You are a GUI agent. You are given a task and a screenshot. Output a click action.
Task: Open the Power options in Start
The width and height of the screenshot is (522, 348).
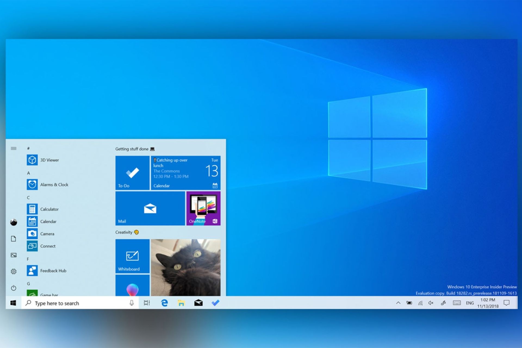(x=14, y=288)
